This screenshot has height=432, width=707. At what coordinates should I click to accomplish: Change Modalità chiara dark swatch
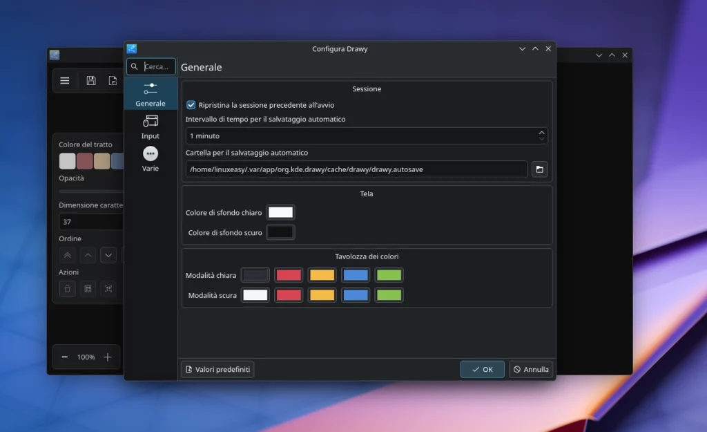click(x=255, y=275)
